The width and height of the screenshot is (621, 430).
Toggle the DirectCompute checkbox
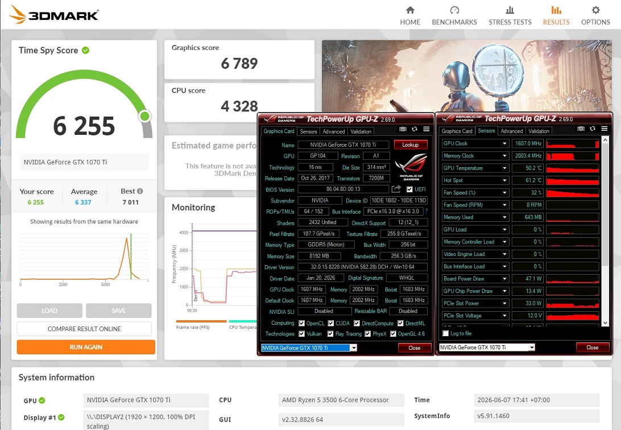click(357, 323)
